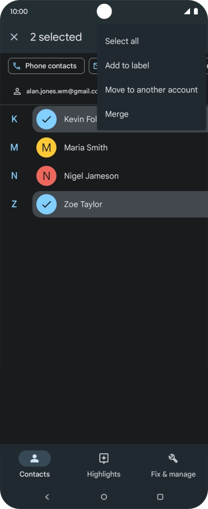The height and width of the screenshot is (509, 208).
Task: Tap the person icon beside alan.jones account
Action: pos(17,91)
